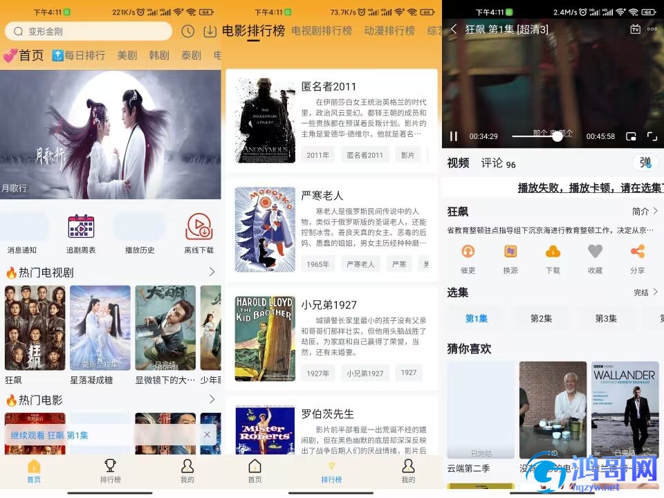This screenshot has width=664, height=498.
Task: Tap the 分享 share icon
Action: 637,252
